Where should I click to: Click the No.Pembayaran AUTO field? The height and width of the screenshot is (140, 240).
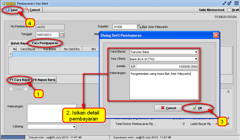50,27
